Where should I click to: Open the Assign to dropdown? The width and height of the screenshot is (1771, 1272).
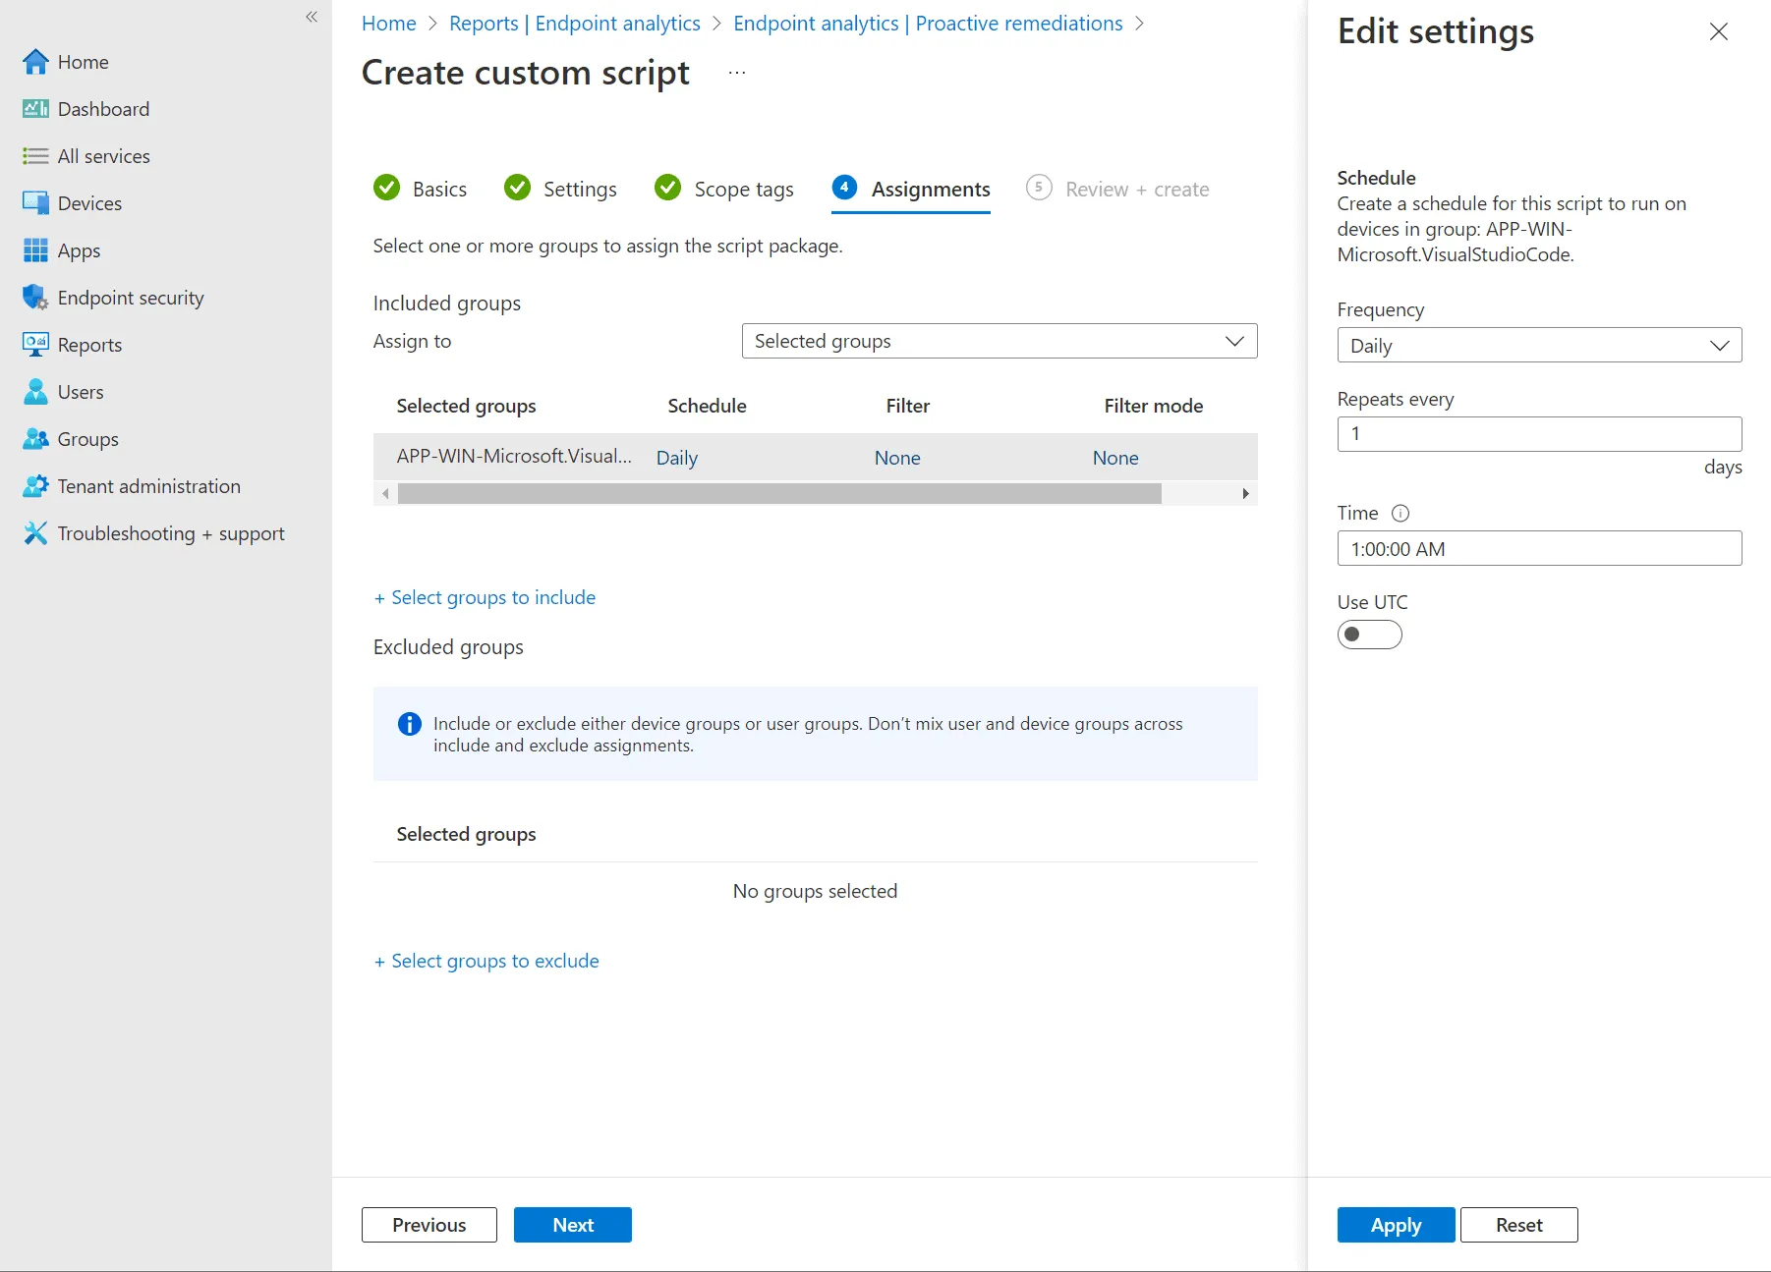[x=1000, y=341]
